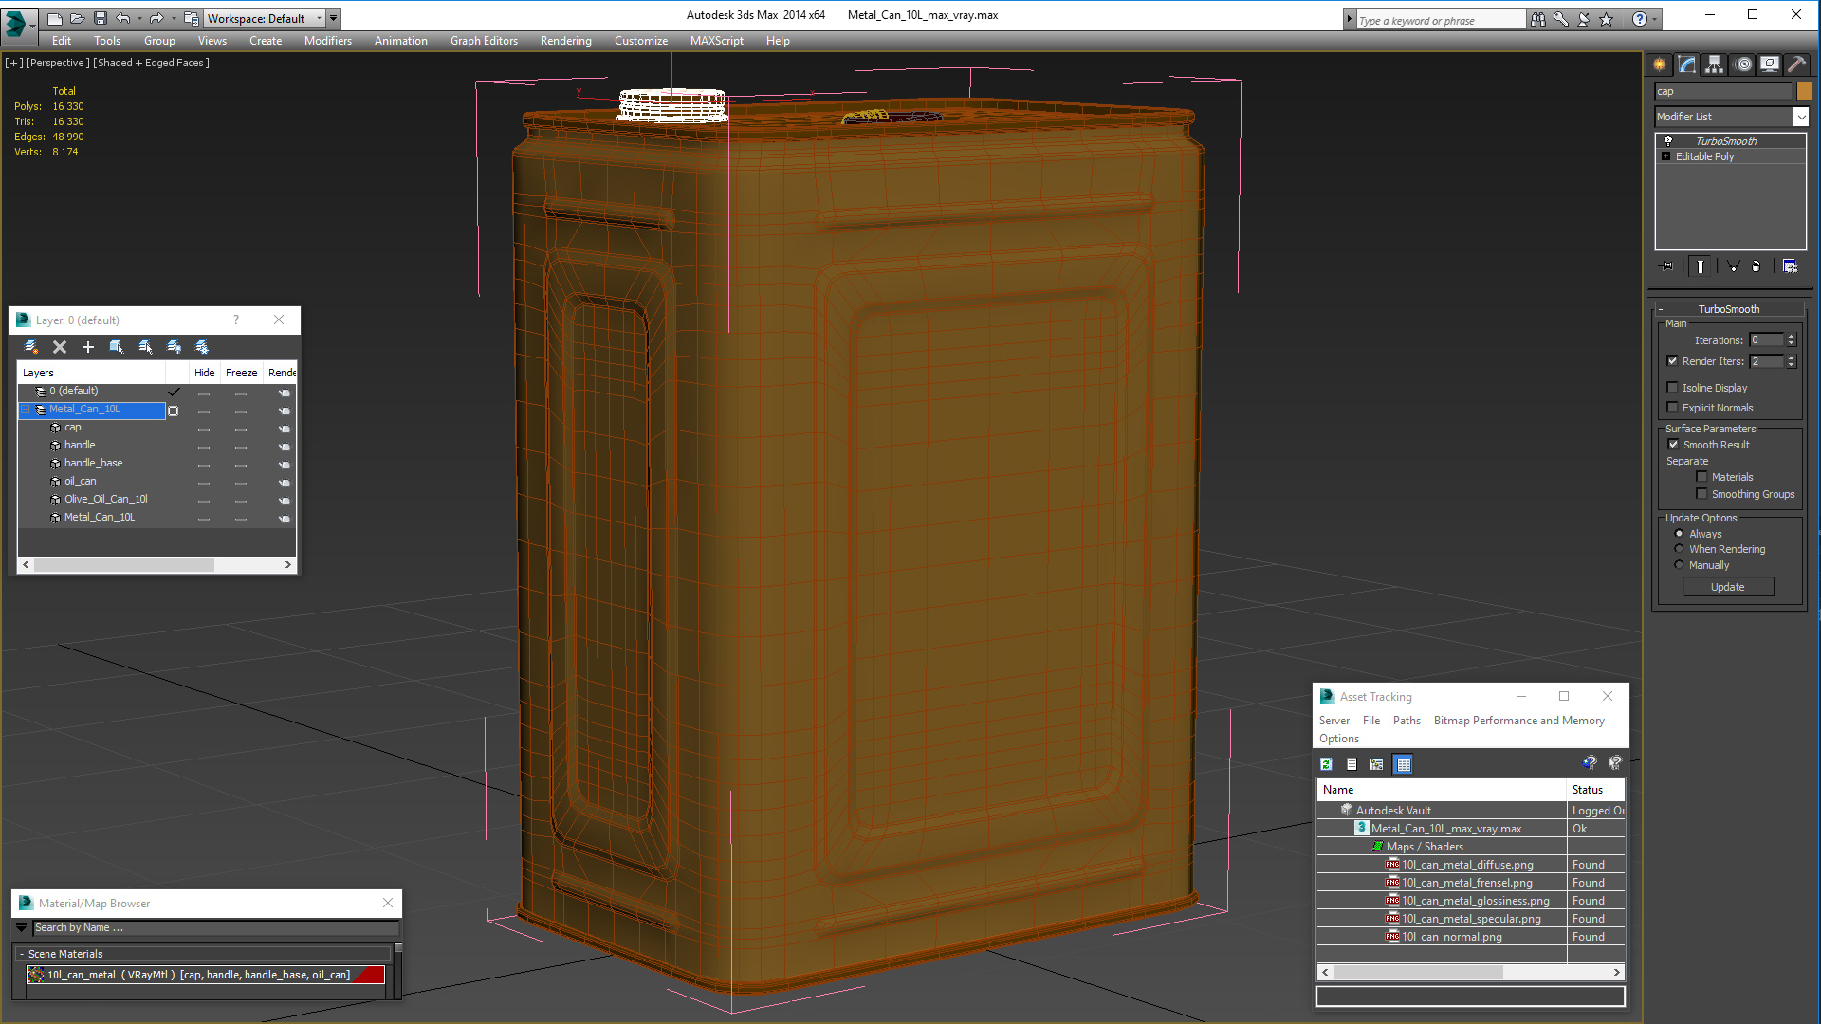Toggle the TurboSmooth modifier lightbulb
This screenshot has width=1821, height=1024.
[x=1668, y=141]
